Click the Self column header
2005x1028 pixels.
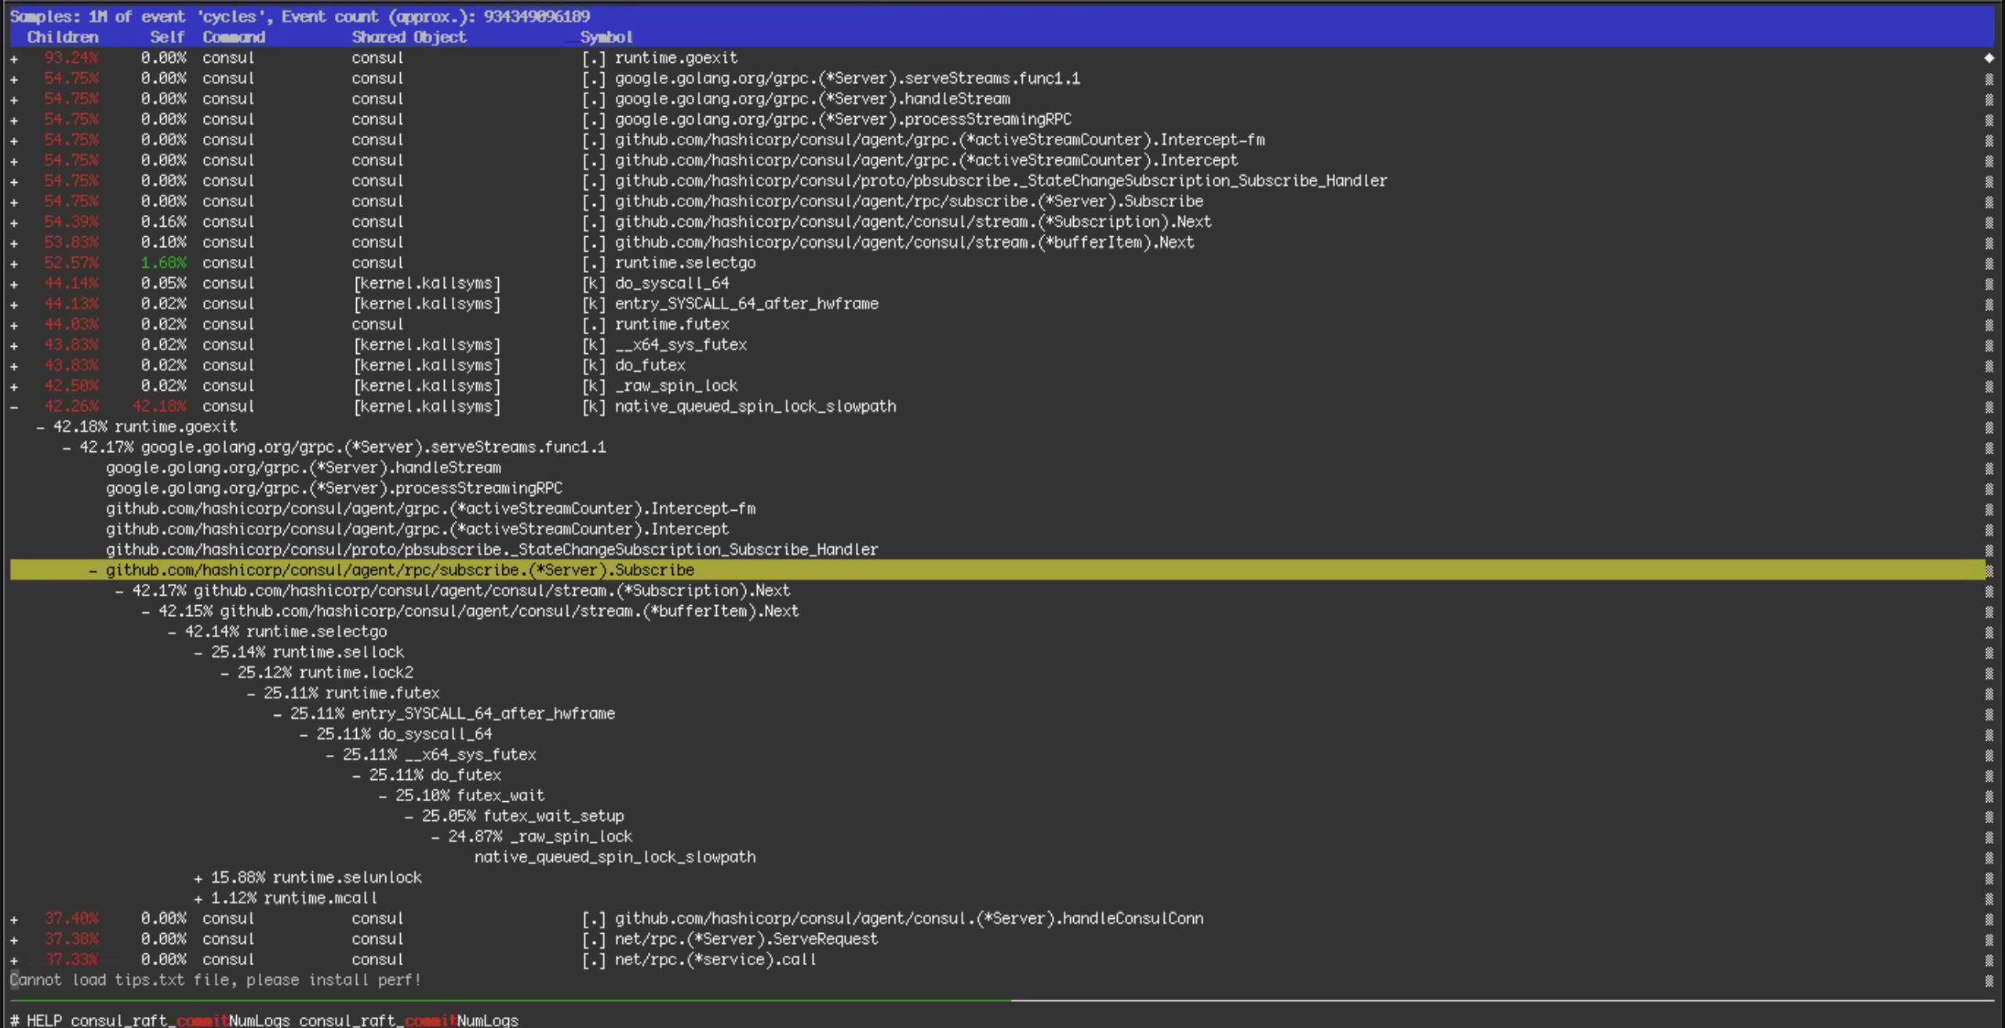click(x=167, y=37)
